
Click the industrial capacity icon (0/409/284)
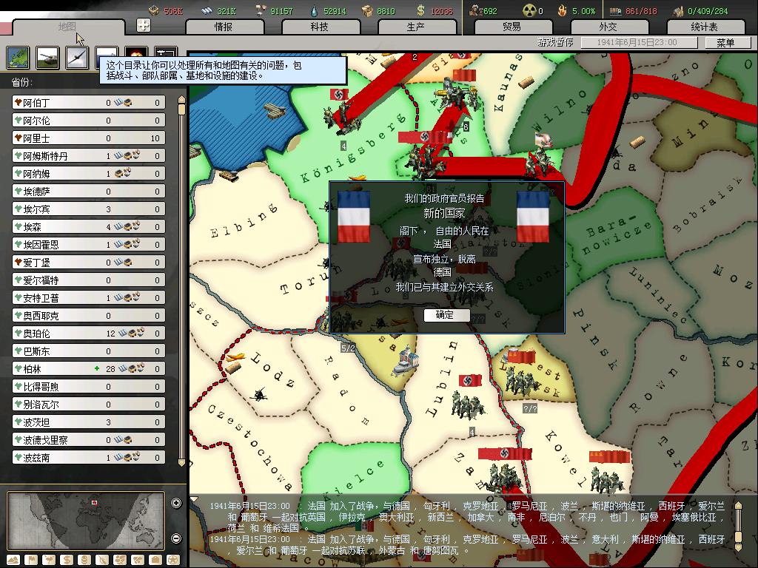[x=679, y=10]
